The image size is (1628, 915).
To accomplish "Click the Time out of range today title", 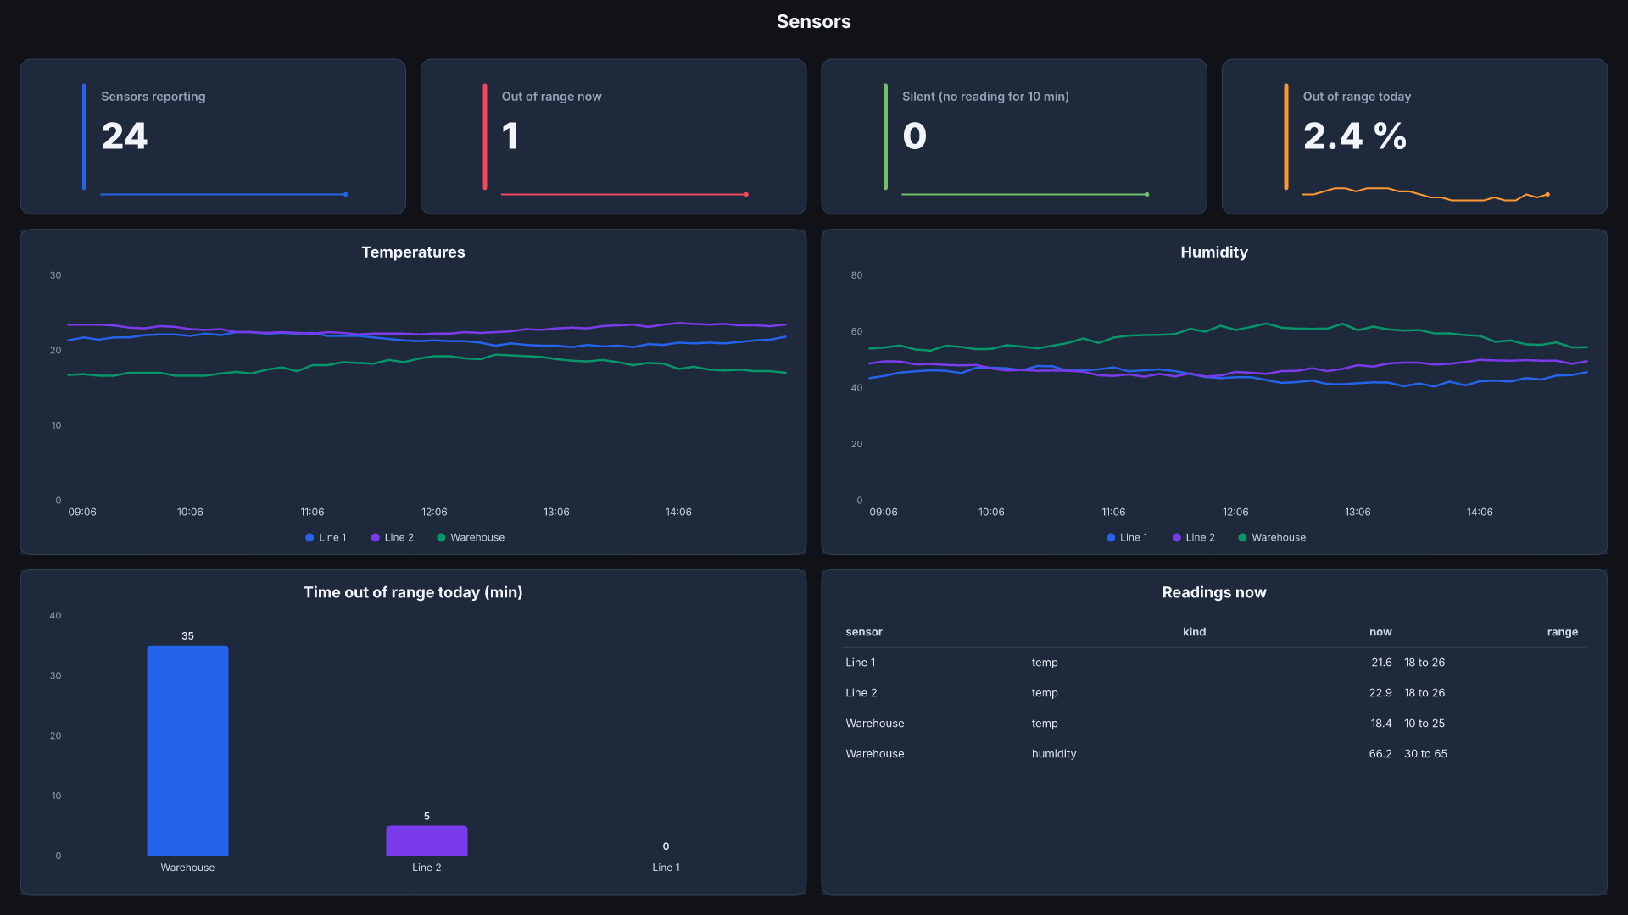I will [x=413, y=593].
